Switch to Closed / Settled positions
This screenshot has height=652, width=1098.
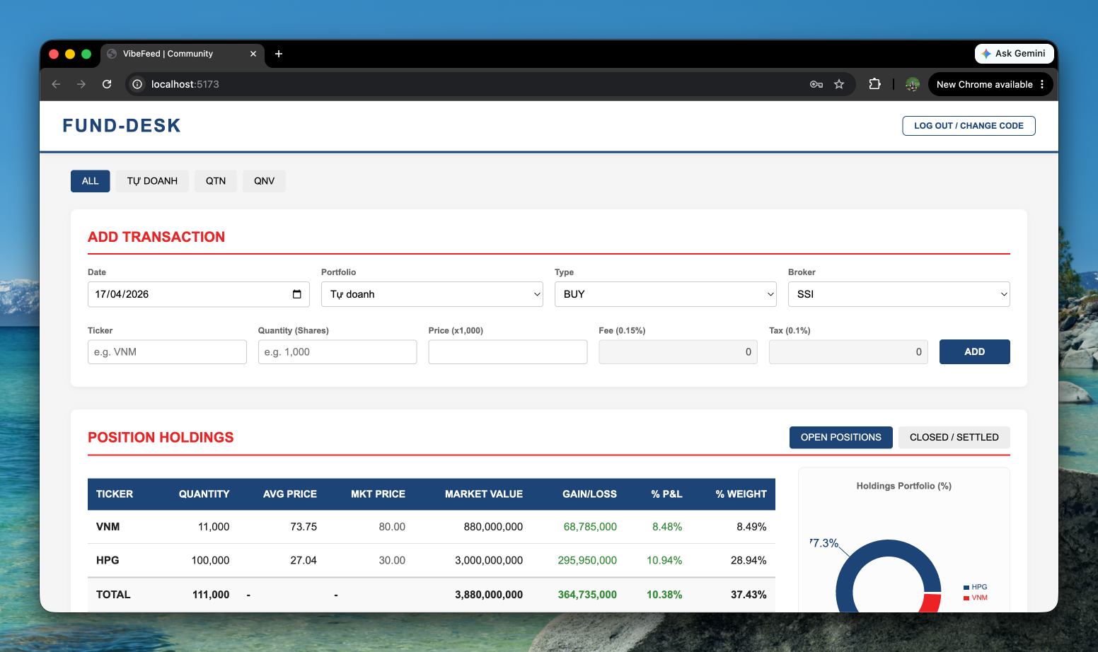point(954,437)
